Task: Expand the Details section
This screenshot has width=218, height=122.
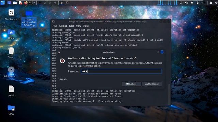Action: click(x=63, y=79)
